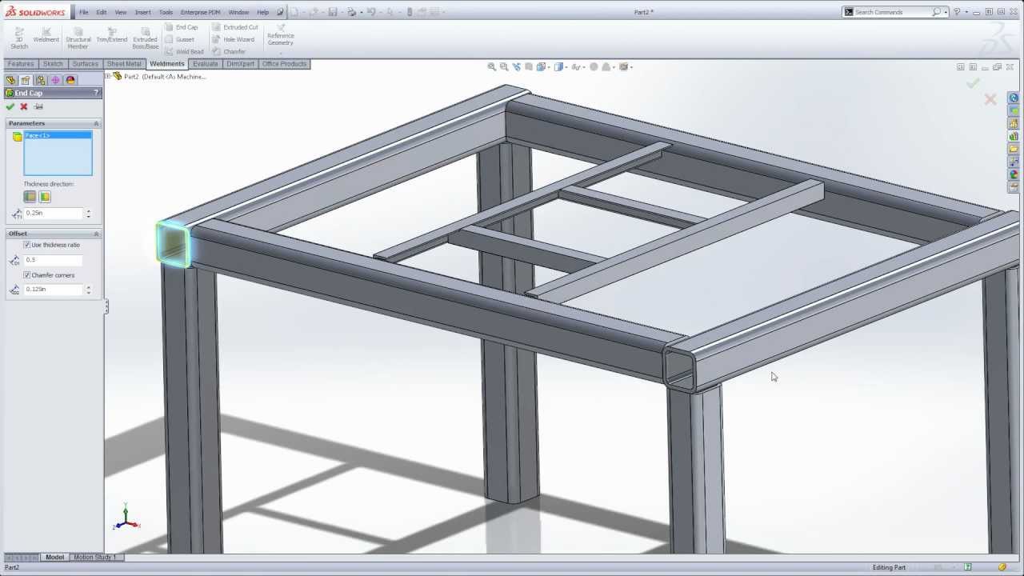Select the inward thickness direction icon

pyautogui.click(x=45, y=197)
